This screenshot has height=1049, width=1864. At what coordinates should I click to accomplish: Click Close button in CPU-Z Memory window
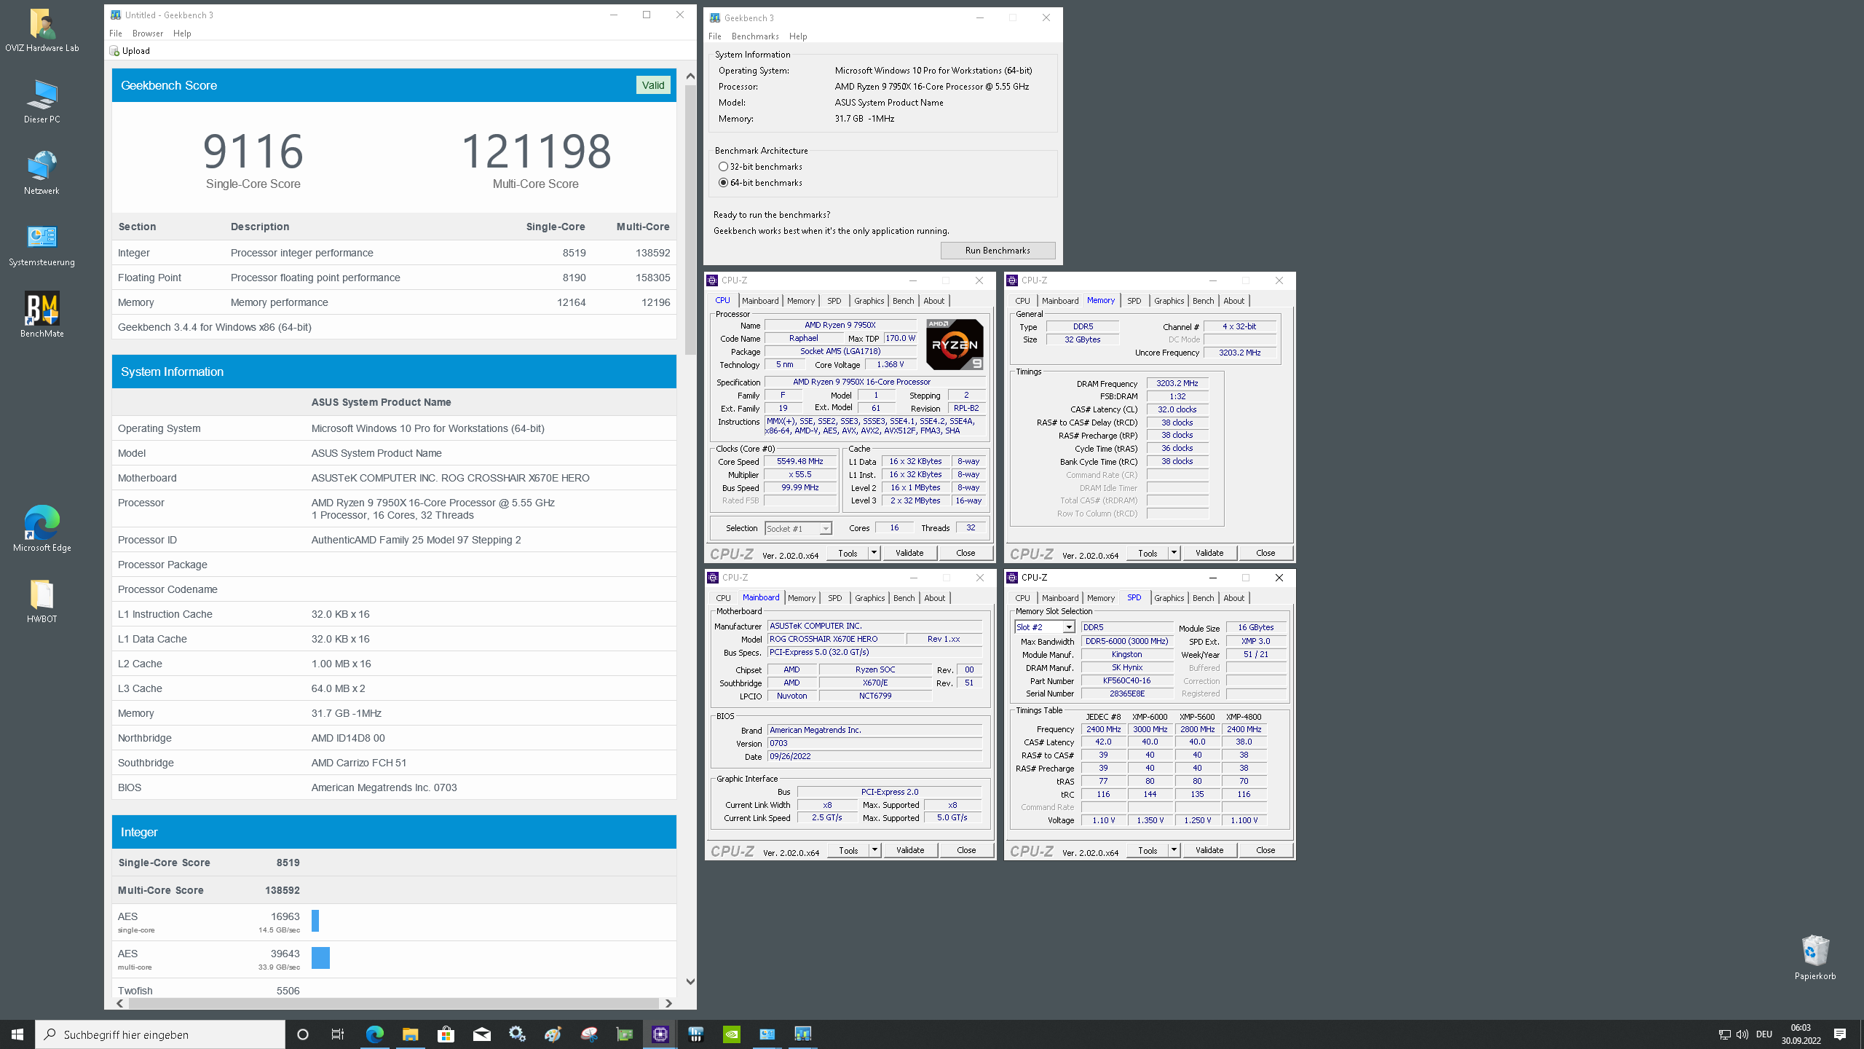pos(1265,553)
